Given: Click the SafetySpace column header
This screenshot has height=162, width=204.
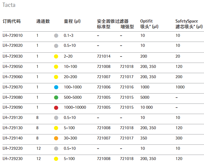Looking at the screenshot, I should click(187, 21).
